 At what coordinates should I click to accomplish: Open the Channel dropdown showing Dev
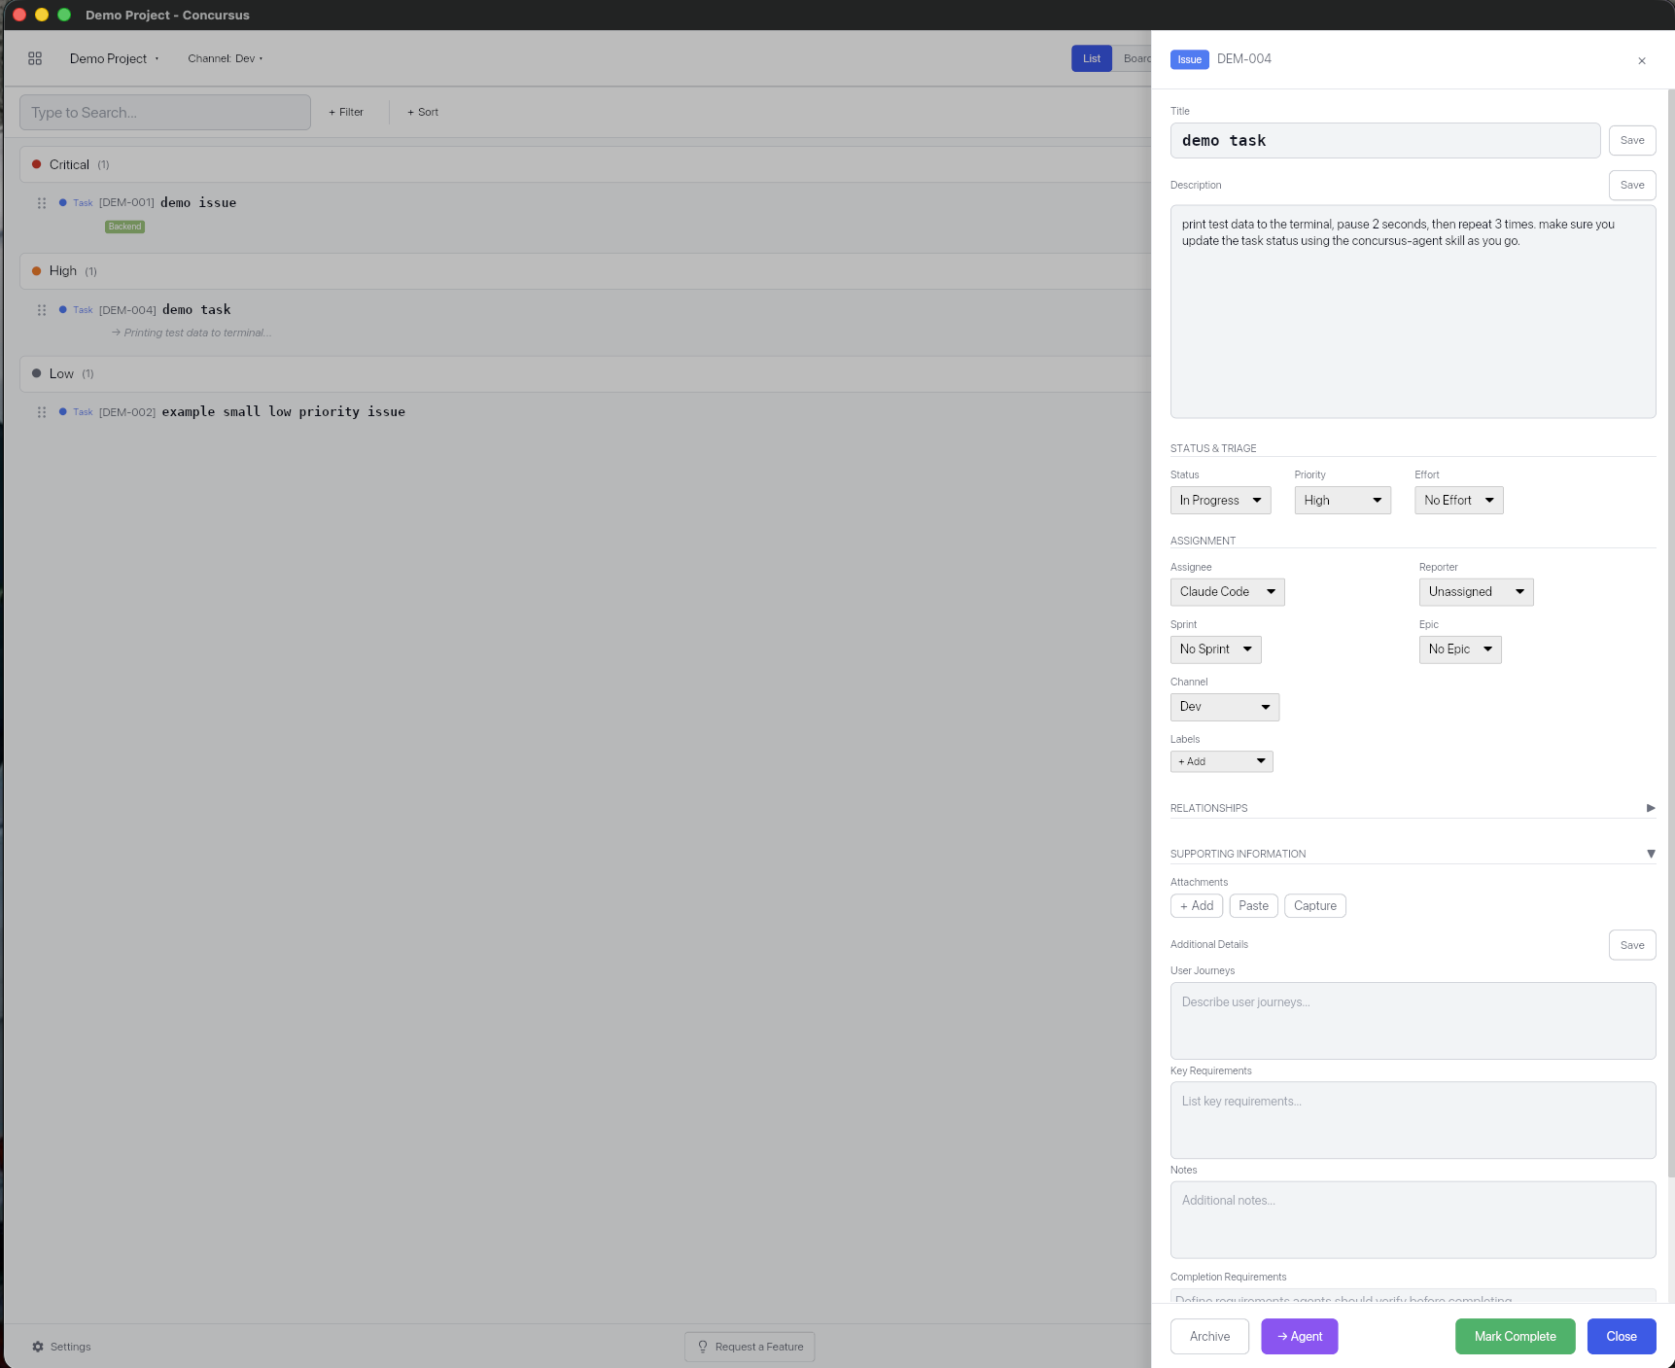pyautogui.click(x=1224, y=707)
